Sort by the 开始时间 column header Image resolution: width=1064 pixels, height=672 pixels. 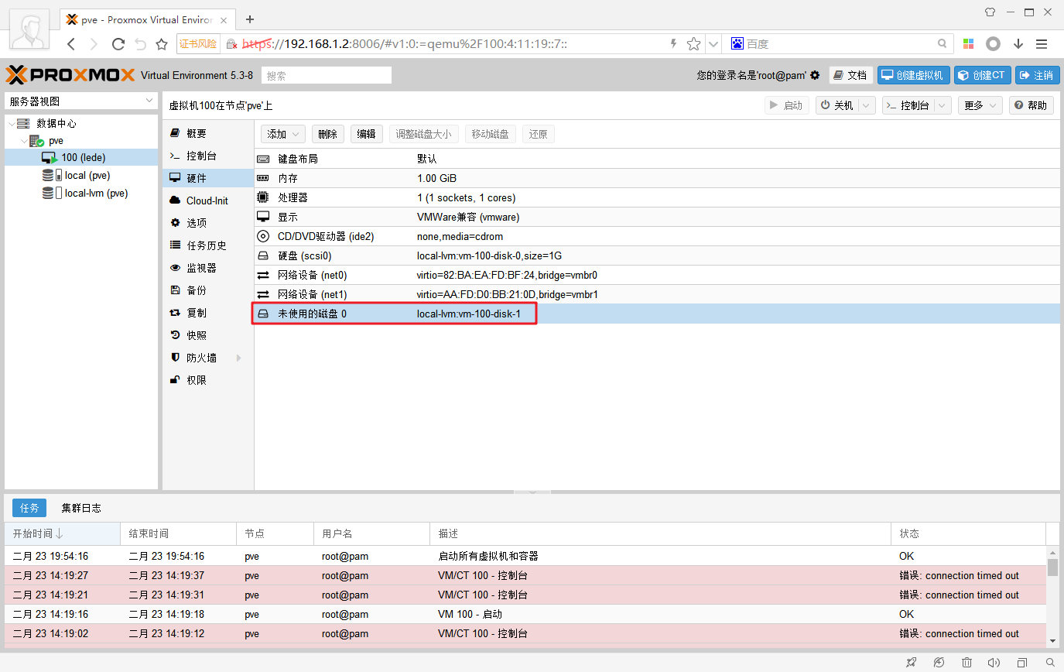click(62, 533)
